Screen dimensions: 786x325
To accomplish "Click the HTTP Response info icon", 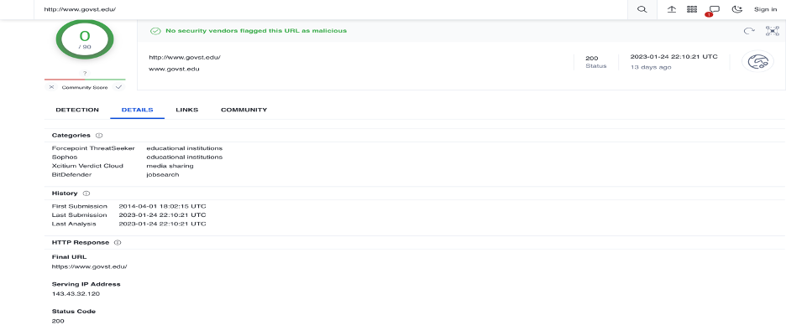I will point(118,243).
